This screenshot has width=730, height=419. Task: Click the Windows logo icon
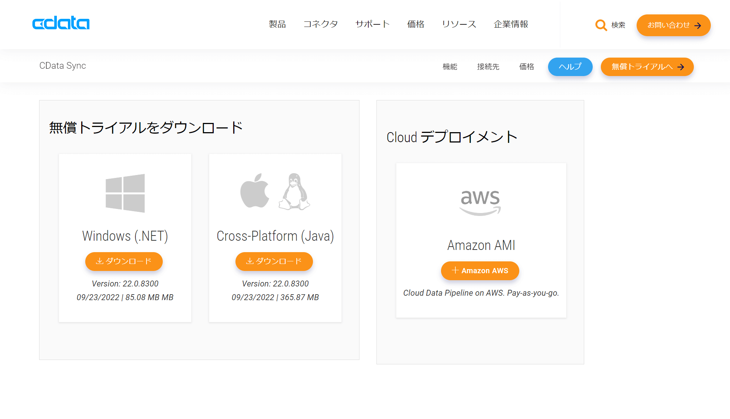coord(125,193)
